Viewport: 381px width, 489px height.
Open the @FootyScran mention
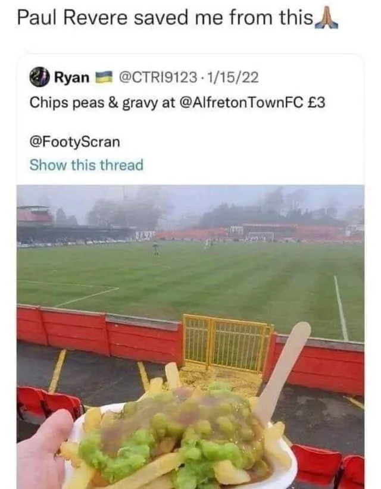(x=75, y=142)
